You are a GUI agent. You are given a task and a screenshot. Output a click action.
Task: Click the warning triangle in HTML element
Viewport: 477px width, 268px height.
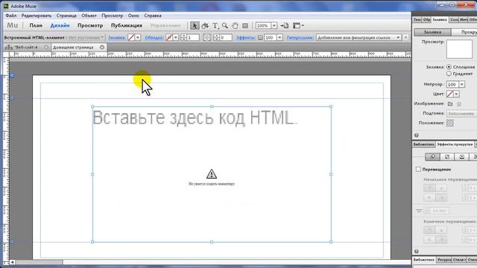212,173
